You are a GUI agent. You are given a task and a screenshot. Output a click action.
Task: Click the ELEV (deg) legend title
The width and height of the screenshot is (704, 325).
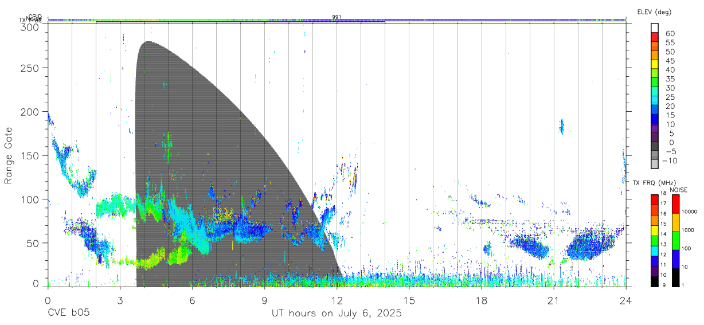pyautogui.click(x=654, y=11)
